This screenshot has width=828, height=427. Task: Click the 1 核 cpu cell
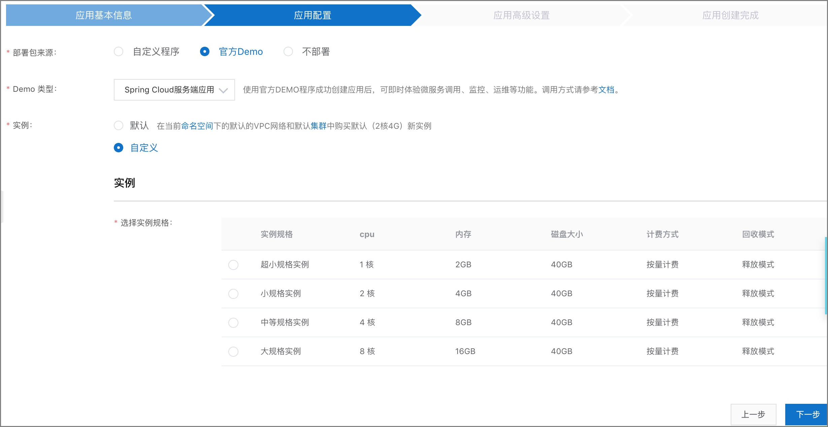coord(367,265)
